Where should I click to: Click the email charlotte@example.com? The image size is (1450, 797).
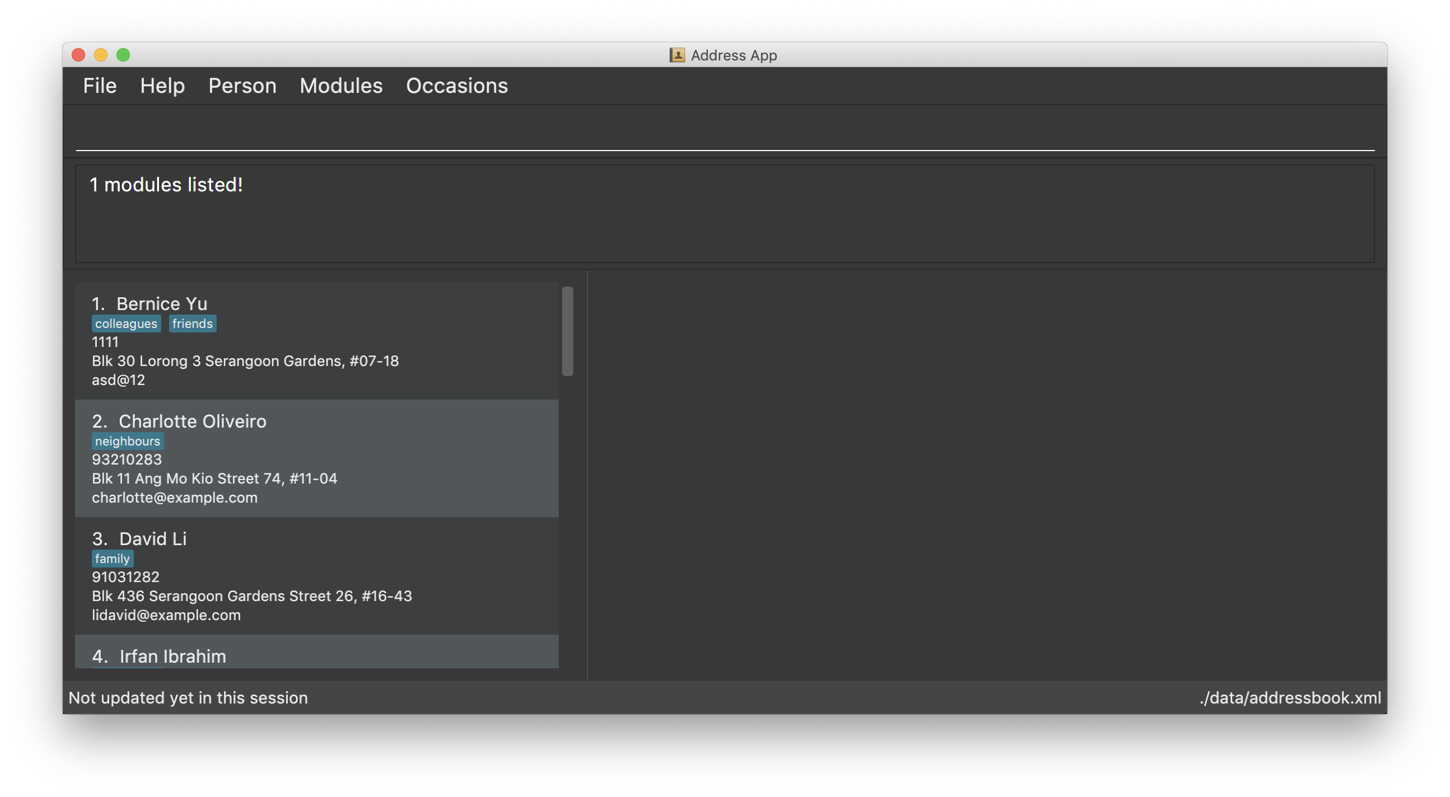[x=175, y=498]
